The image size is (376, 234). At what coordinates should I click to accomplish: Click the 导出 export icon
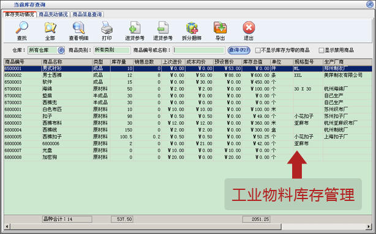(220, 28)
